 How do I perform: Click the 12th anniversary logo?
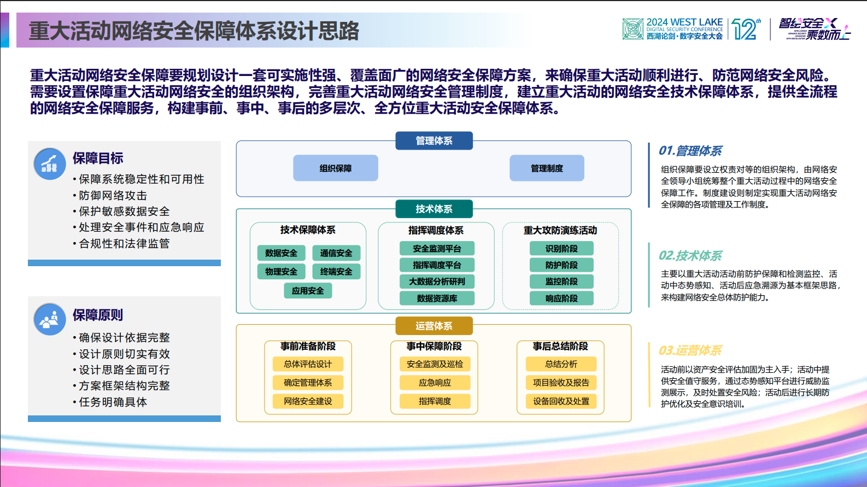pyautogui.click(x=746, y=29)
